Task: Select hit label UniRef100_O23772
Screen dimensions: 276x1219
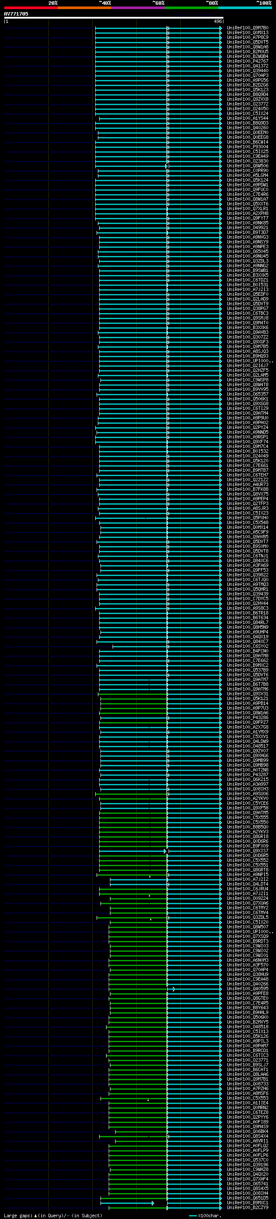Action: click(x=248, y=104)
